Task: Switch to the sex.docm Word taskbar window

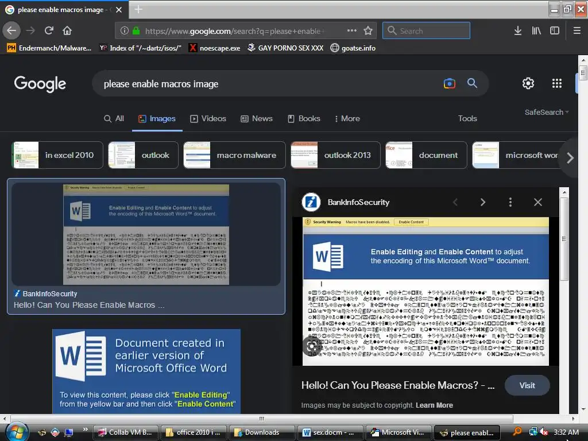Action: click(330, 432)
